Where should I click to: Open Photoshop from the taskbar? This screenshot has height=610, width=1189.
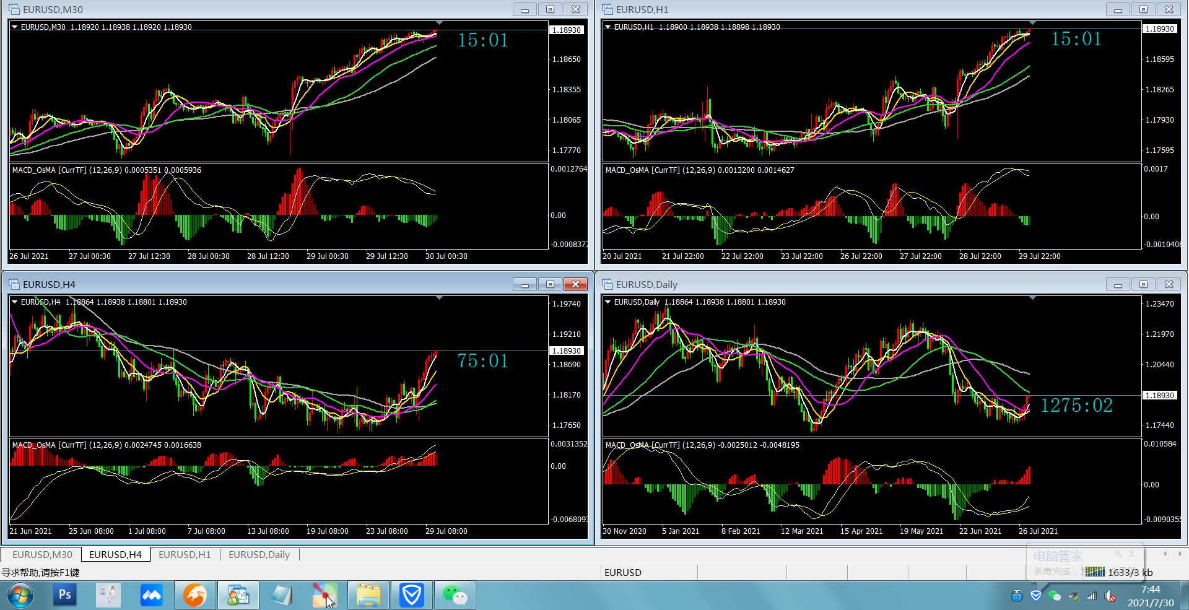click(65, 595)
